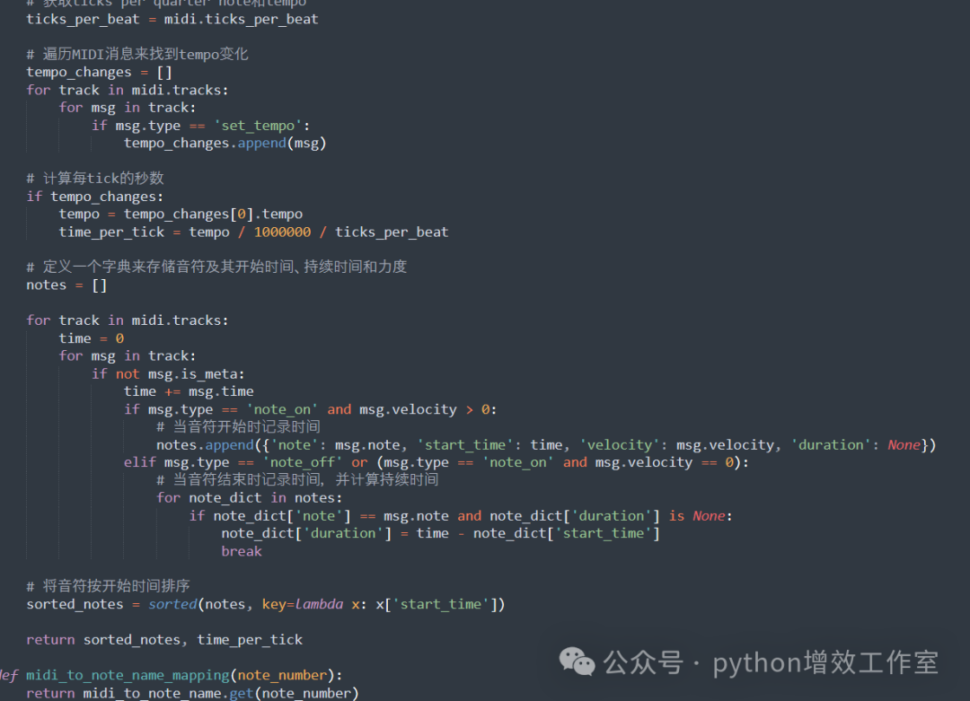Click the number 1000000 in time_per_tick formula
This screenshot has height=701, width=970.
[x=282, y=232]
